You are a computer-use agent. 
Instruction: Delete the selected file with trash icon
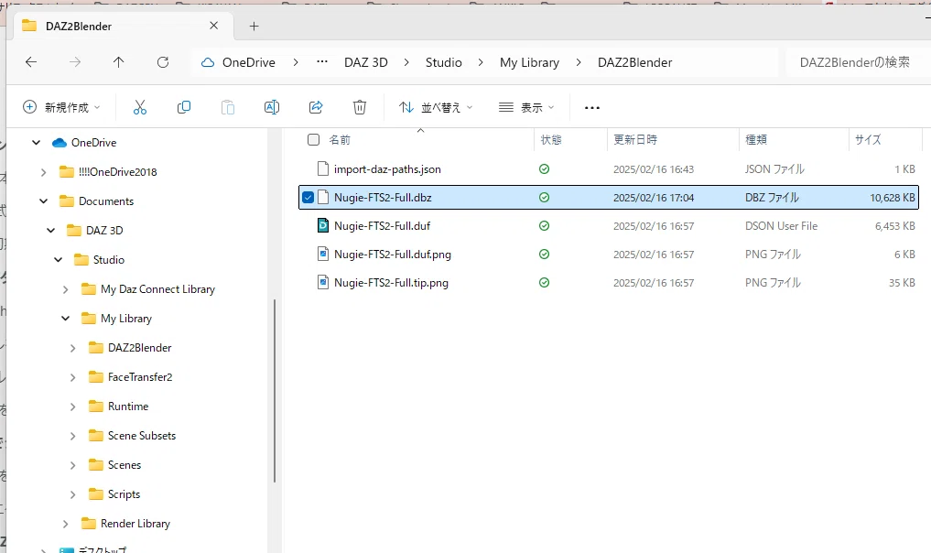pos(359,107)
